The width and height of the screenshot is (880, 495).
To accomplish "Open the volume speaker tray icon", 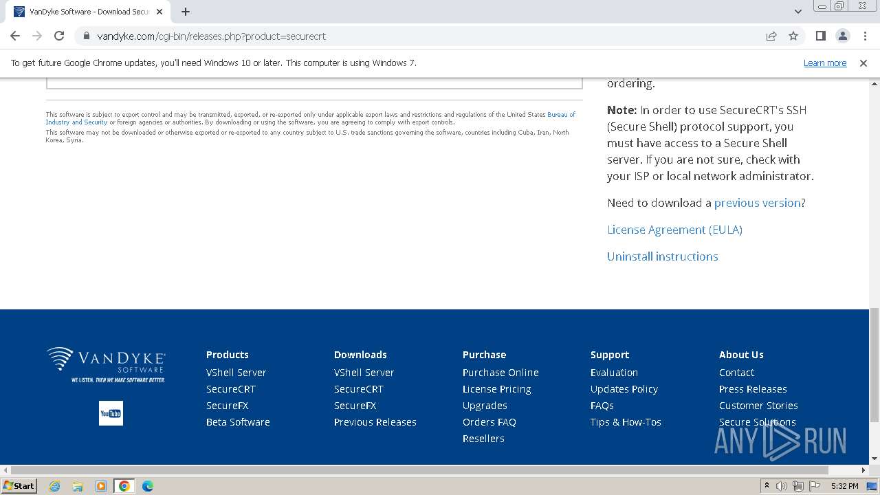I will tap(782, 486).
